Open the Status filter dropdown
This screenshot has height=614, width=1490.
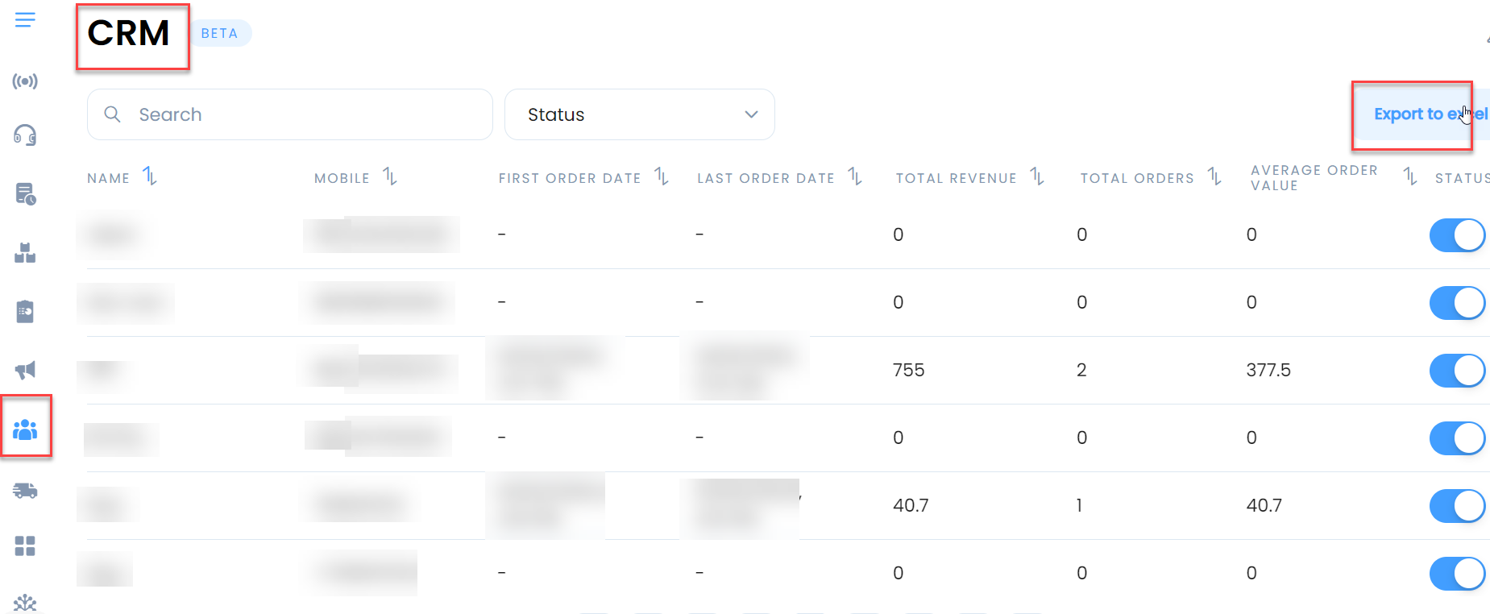639,114
